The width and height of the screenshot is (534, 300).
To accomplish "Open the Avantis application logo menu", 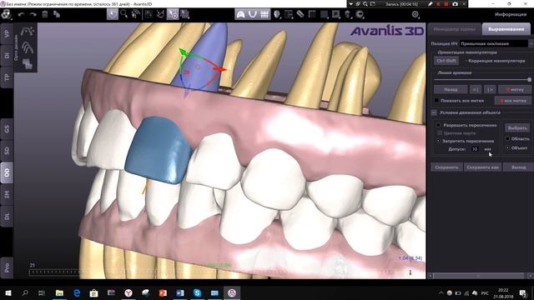I will click(6, 14).
